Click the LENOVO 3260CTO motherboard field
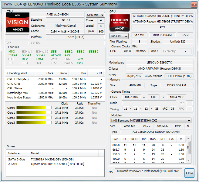This screenshot has width=199, height=182. point(159,63)
